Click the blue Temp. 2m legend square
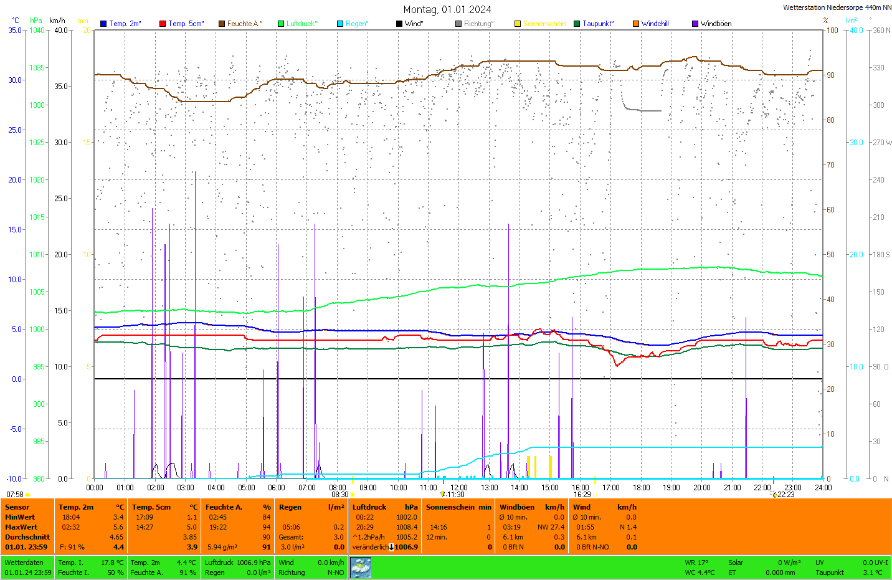 pyautogui.click(x=103, y=24)
